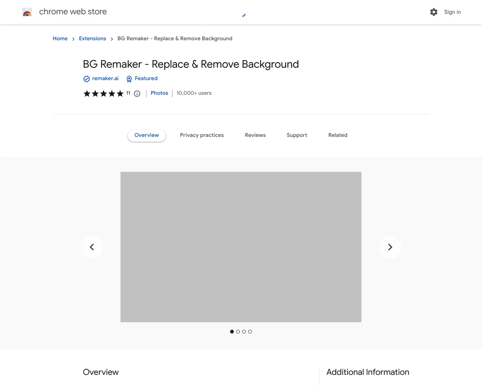Click the previous screenshot arrow
The height and width of the screenshot is (385, 482).
click(x=92, y=247)
